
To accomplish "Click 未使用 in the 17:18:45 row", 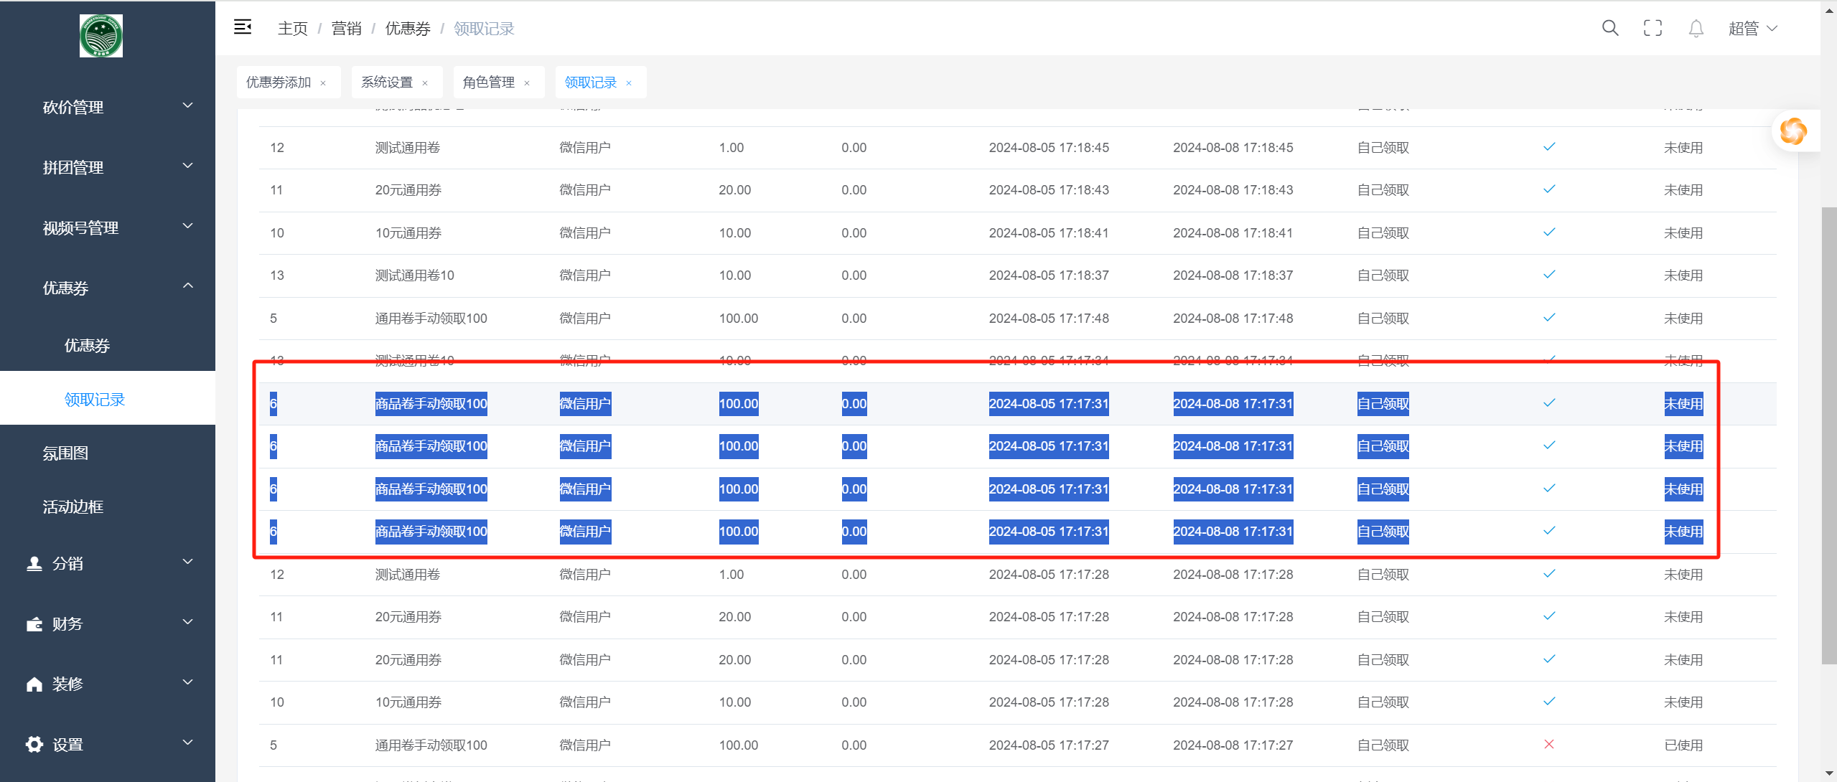I will pyautogui.click(x=1683, y=148).
